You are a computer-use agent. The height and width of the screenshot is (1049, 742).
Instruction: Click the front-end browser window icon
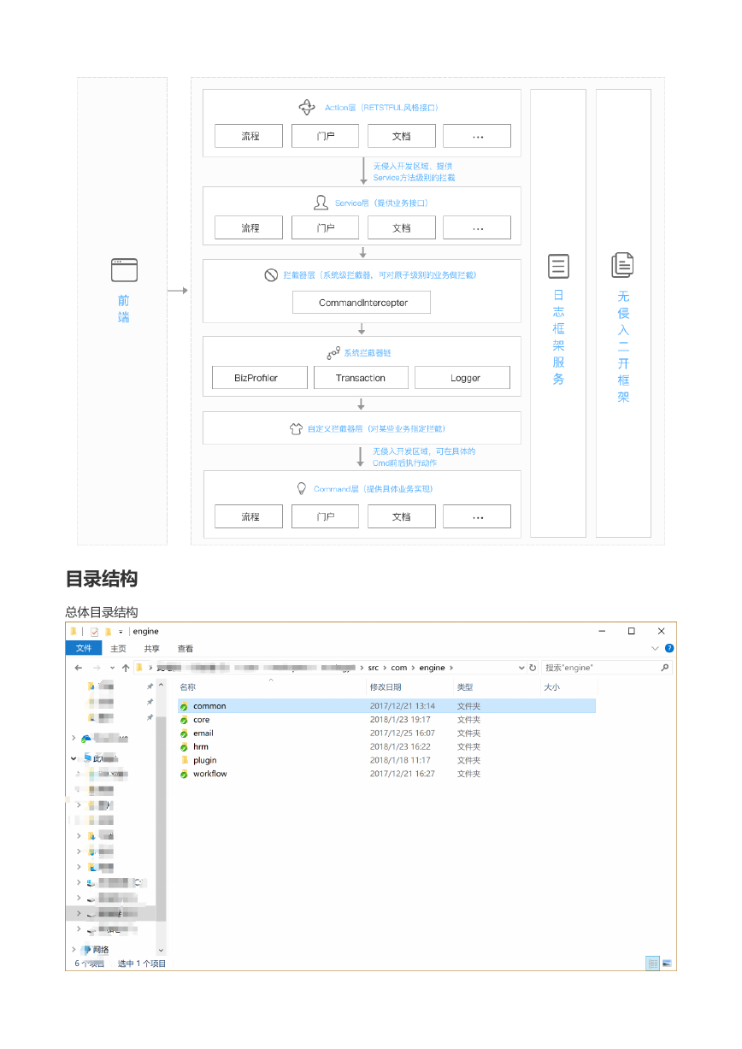(124, 270)
